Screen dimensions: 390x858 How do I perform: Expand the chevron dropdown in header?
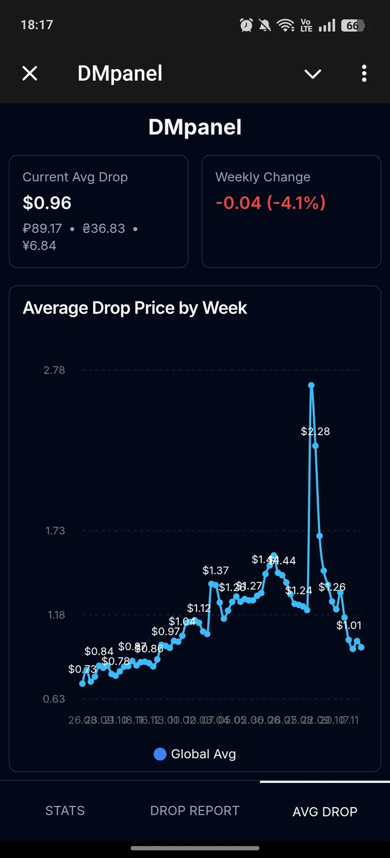click(x=313, y=74)
